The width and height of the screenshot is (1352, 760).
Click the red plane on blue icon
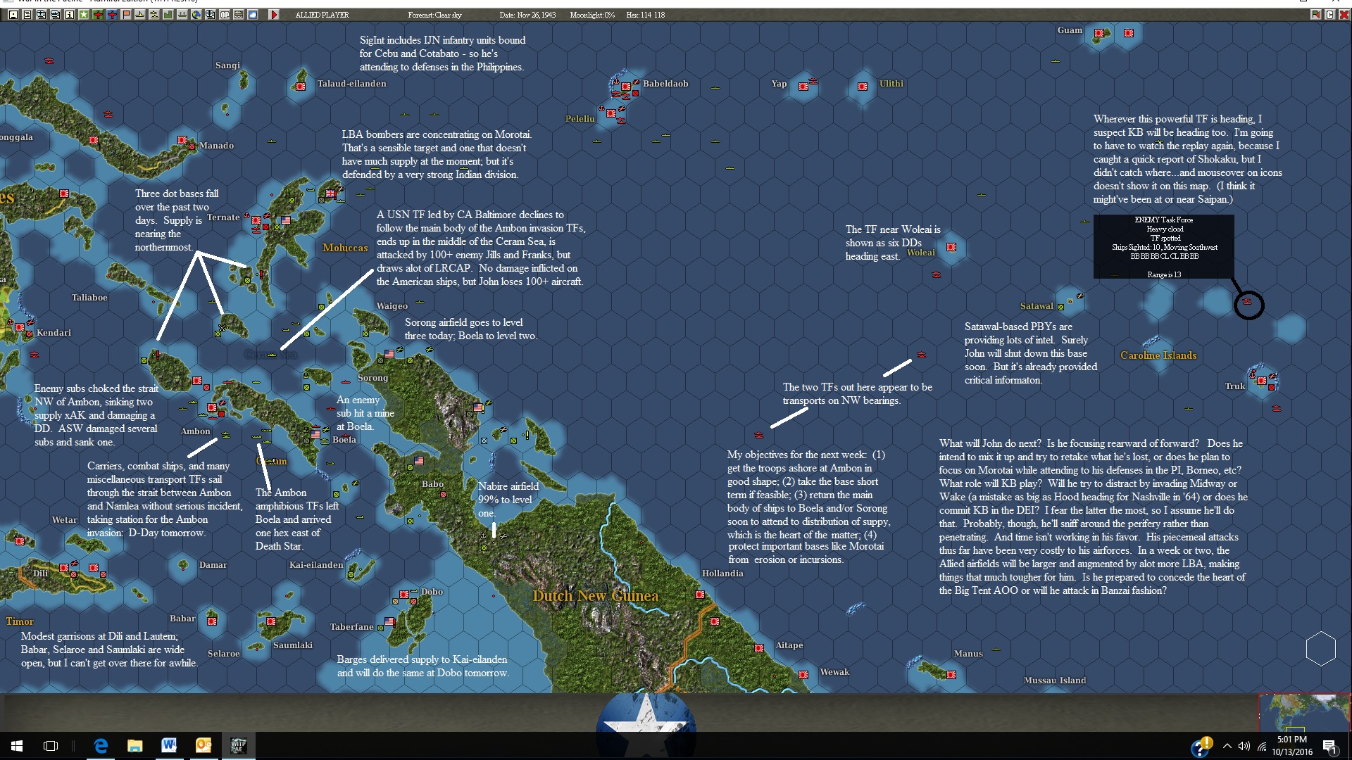[111, 15]
